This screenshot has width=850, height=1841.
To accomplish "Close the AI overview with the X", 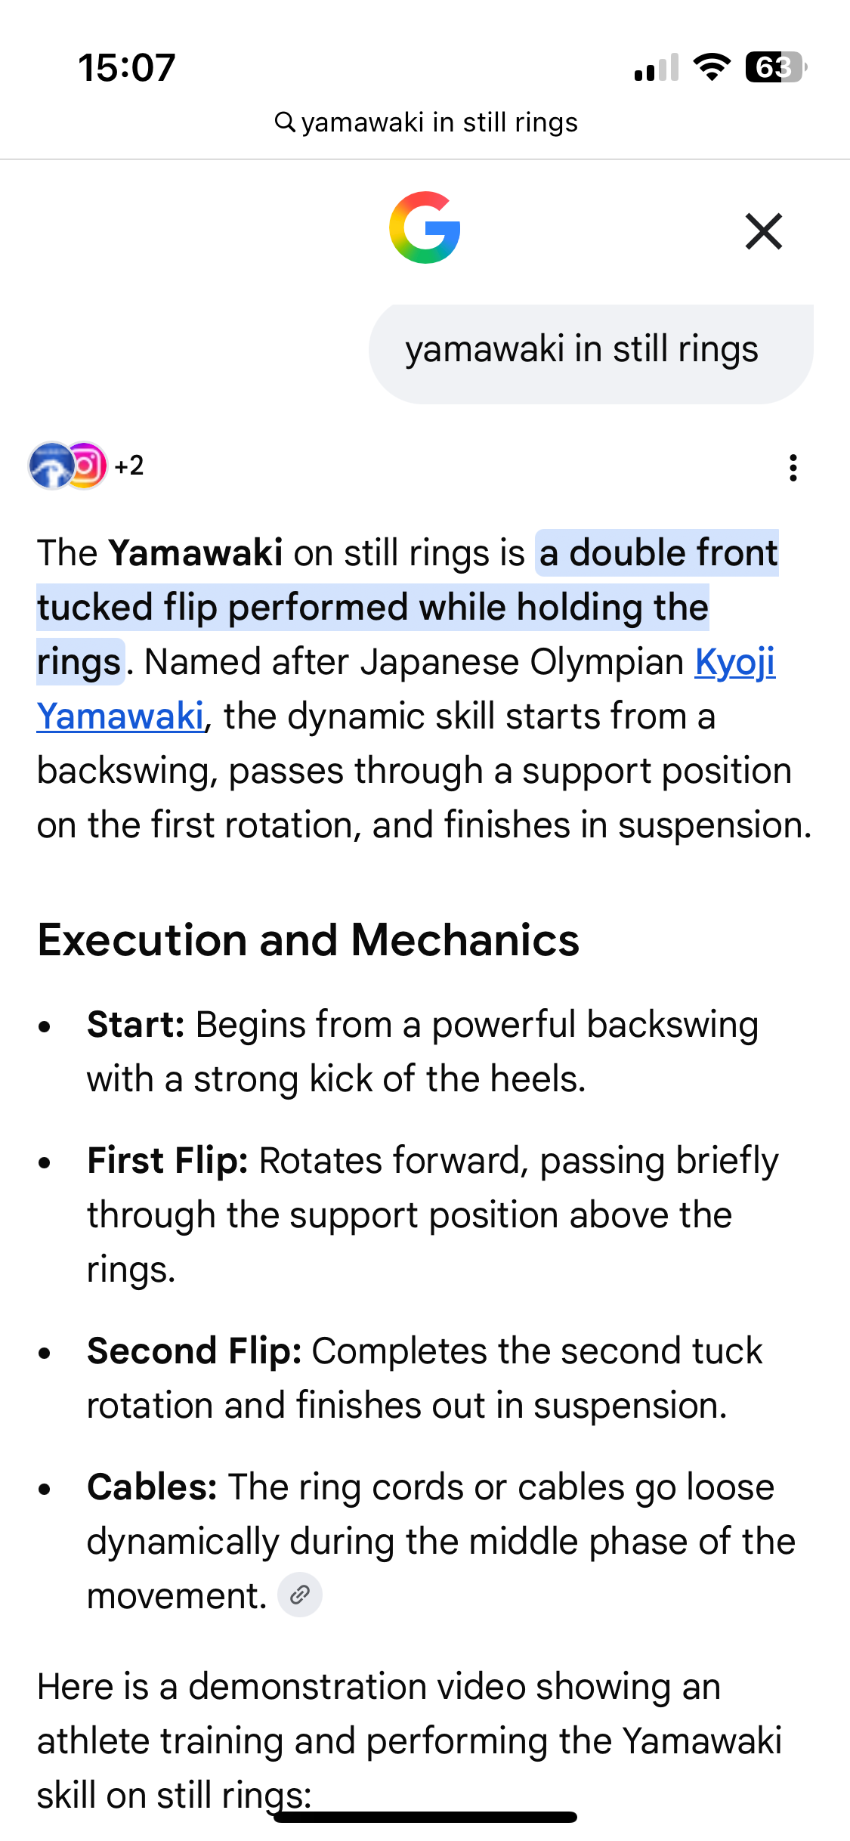I will coord(764,231).
